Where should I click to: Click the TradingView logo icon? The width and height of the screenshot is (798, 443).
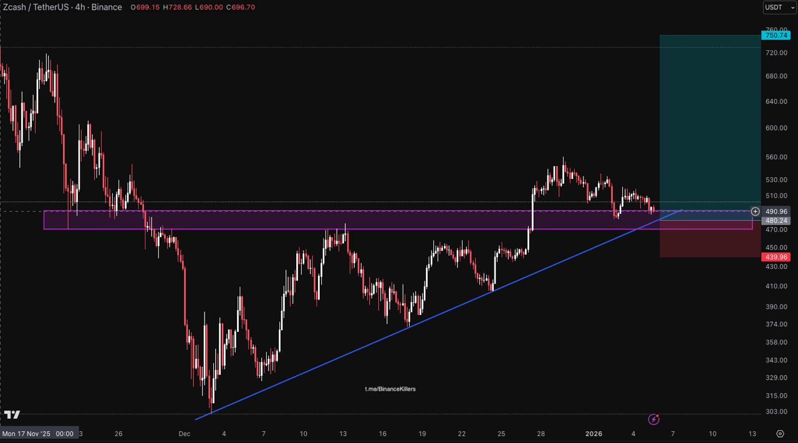click(x=12, y=414)
